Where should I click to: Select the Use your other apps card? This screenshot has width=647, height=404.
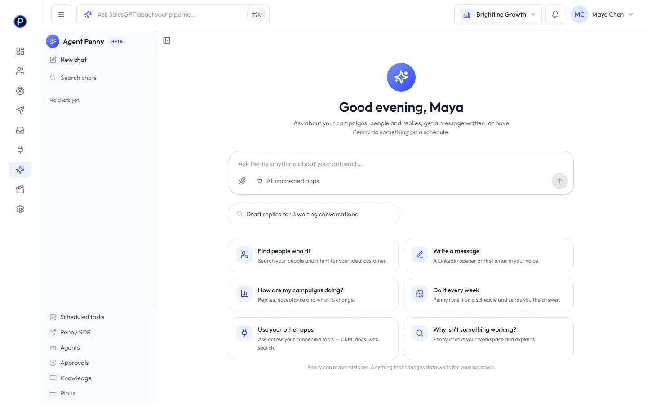tap(314, 338)
